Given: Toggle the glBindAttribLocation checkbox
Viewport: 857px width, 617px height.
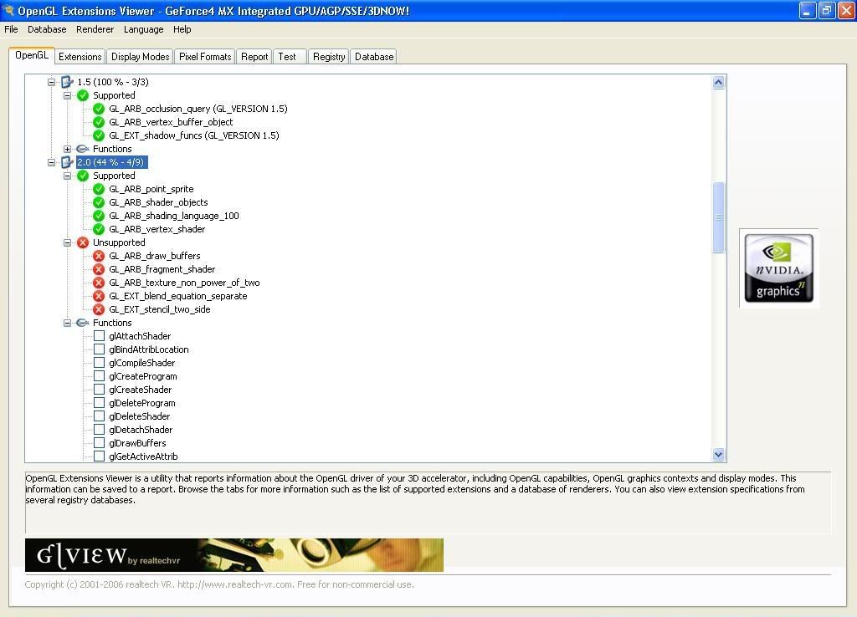Looking at the screenshot, I should click(x=99, y=349).
